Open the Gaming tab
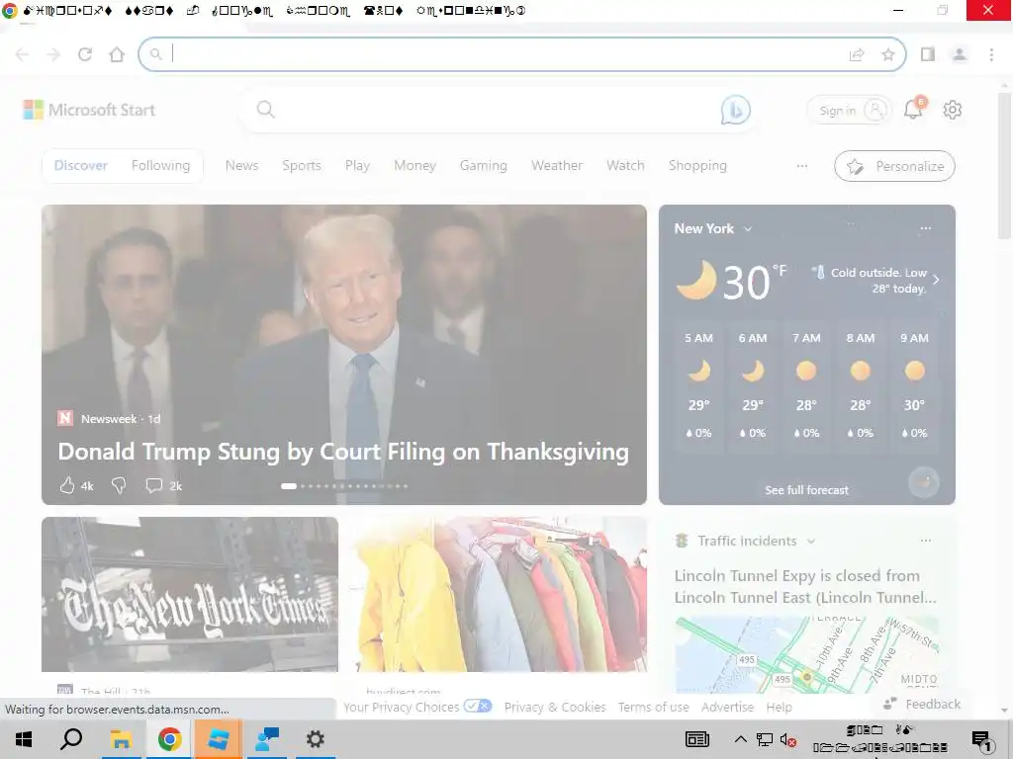Screen dimensions: 1013x759 click(x=483, y=166)
